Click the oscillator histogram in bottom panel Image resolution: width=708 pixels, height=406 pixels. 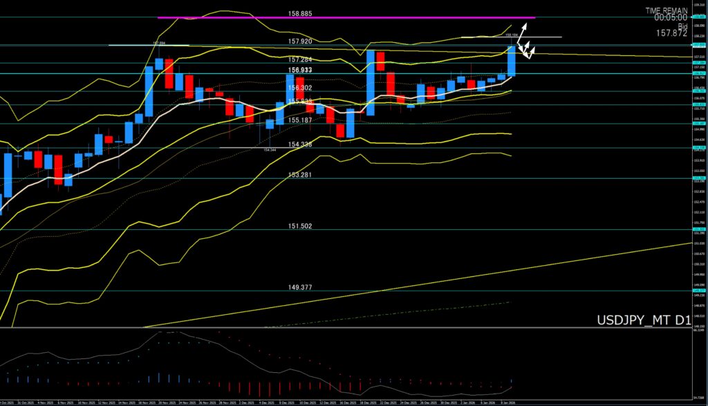point(263,387)
